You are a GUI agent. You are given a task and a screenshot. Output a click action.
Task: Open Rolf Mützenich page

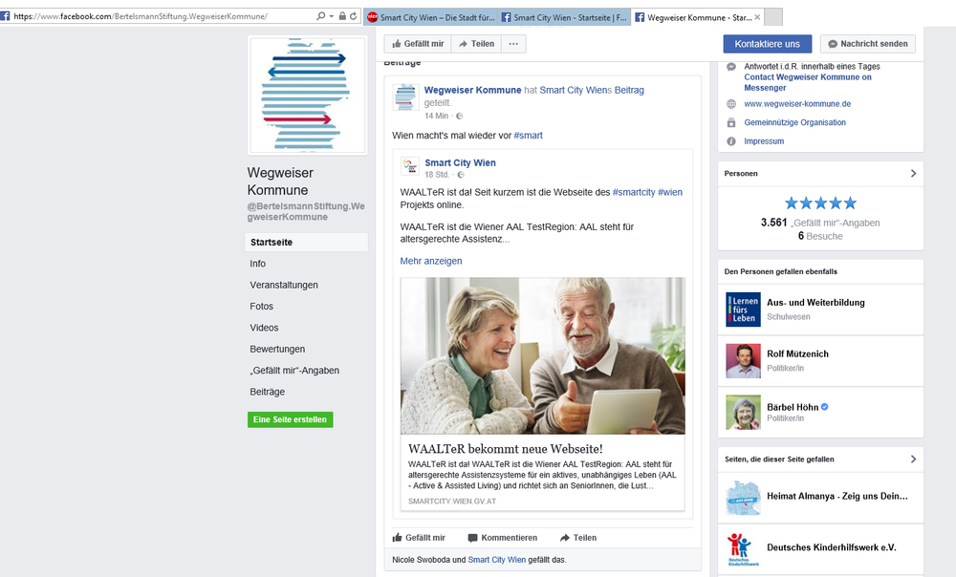click(x=797, y=354)
